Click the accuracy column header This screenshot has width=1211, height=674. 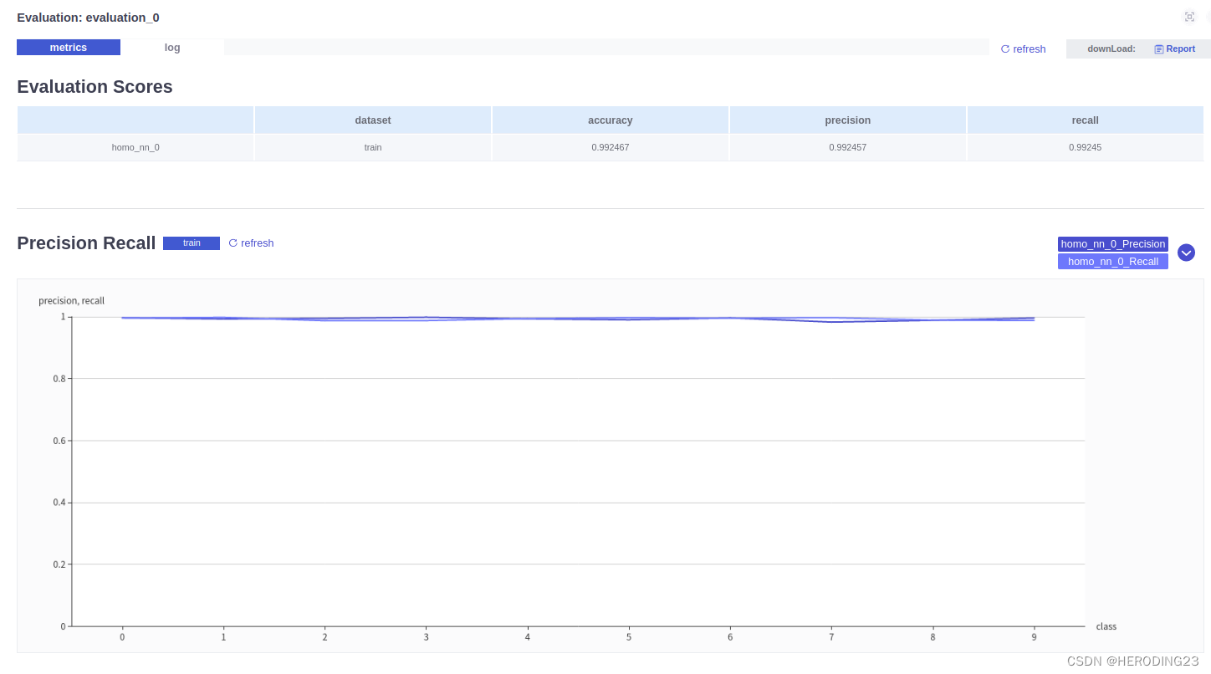[x=611, y=120]
